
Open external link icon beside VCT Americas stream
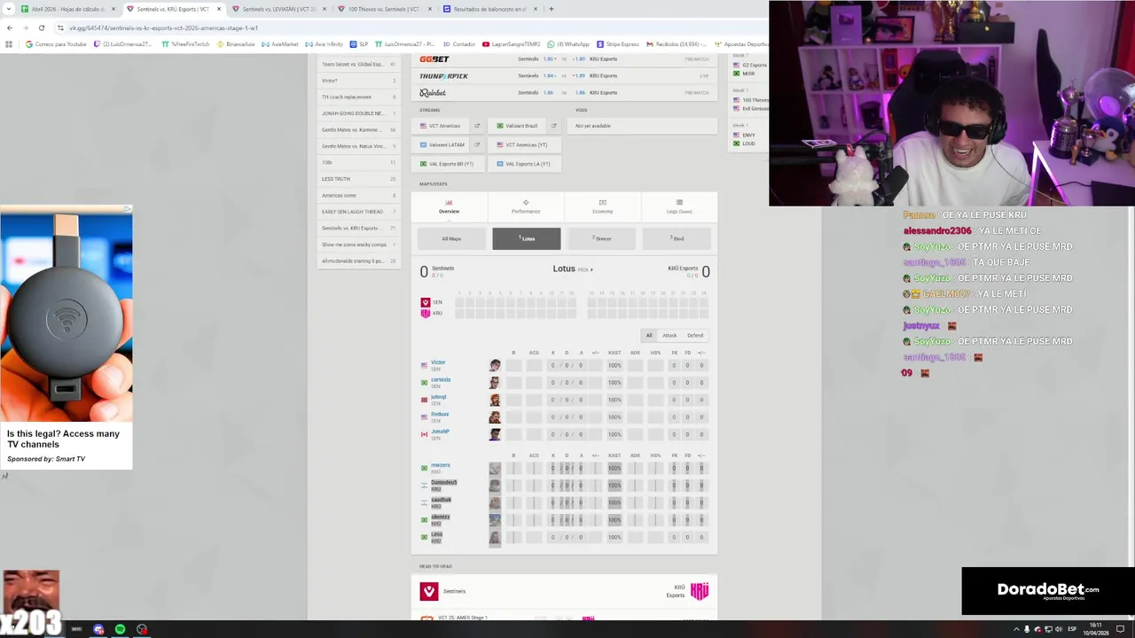click(477, 126)
